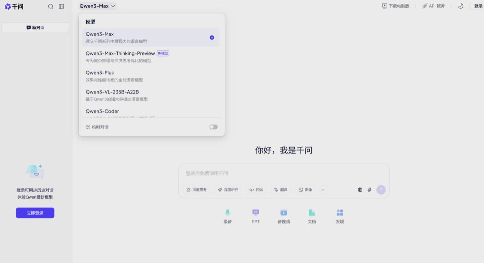Open the search panel with magnifier icon

51,6
